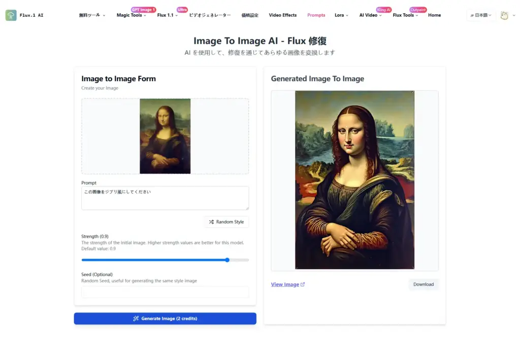Image resolution: width=520 pixels, height=340 pixels.
Task: Open the 日本語 language selector
Action: pos(481,15)
